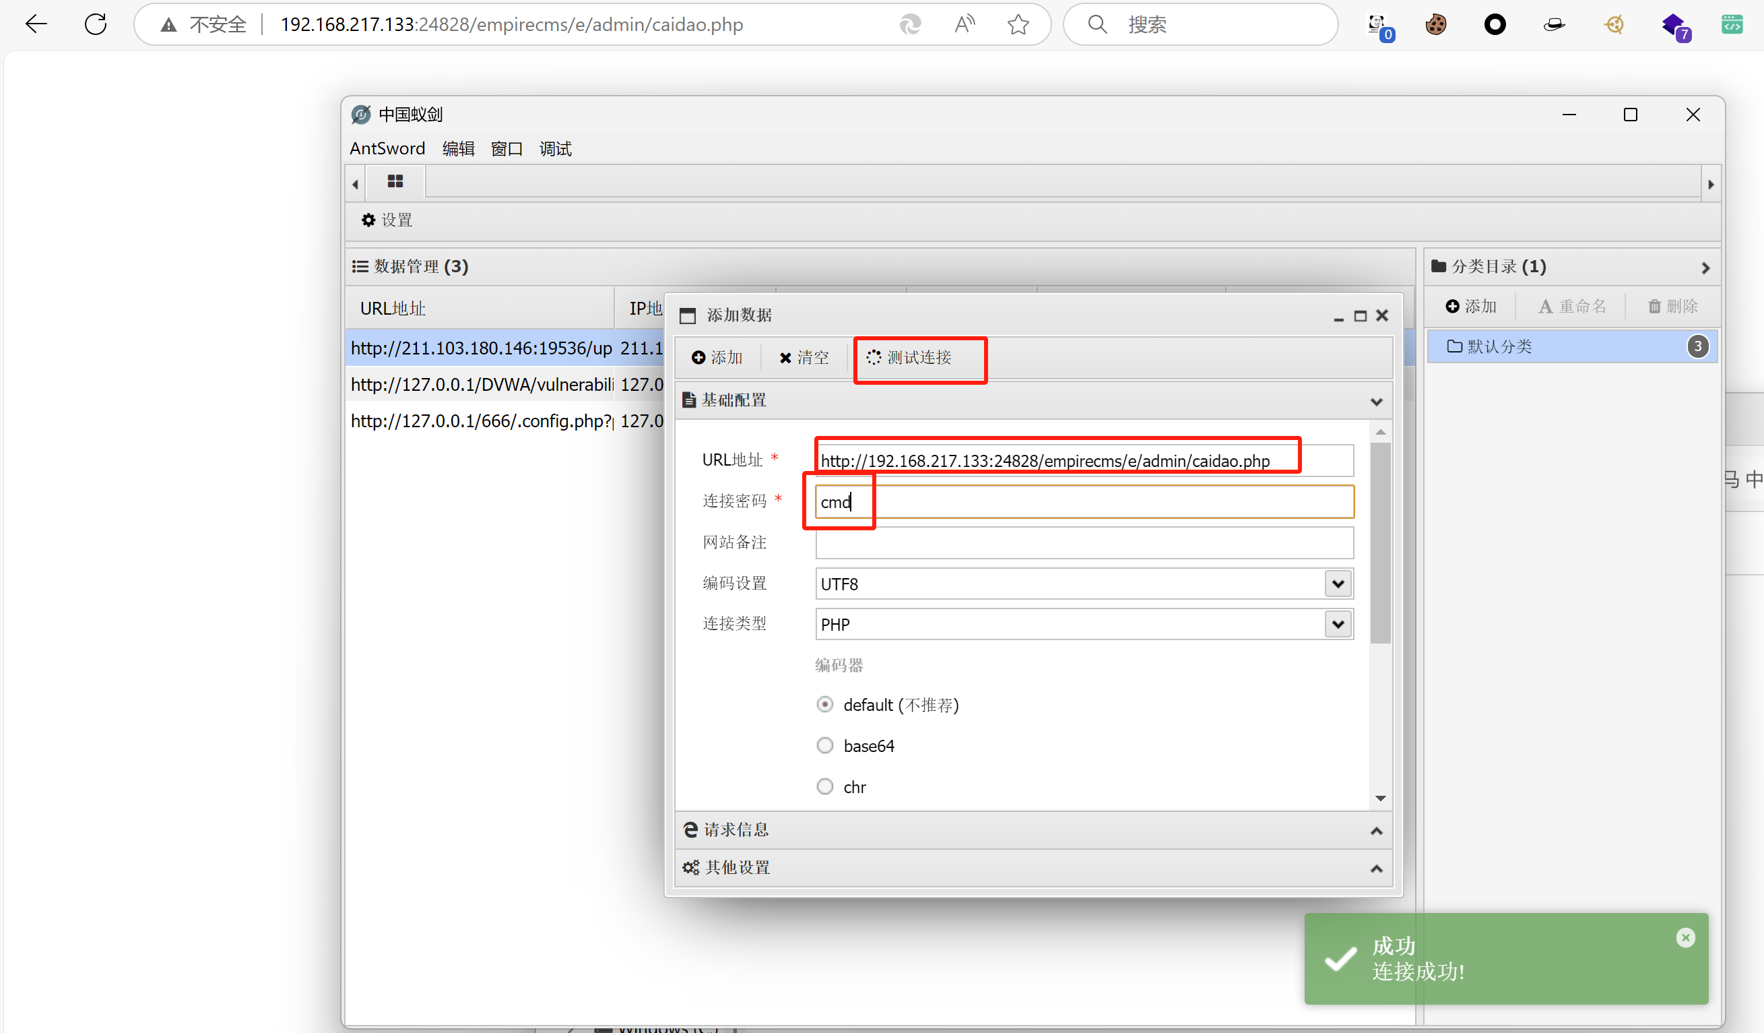Image resolution: width=1764 pixels, height=1033 pixels.
Task: Click 添加 plus in add-data dialog
Action: (717, 358)
